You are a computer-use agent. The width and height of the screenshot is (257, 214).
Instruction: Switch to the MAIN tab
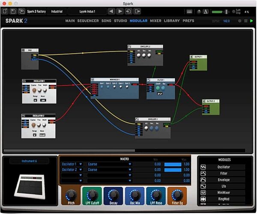click(70, 21)
